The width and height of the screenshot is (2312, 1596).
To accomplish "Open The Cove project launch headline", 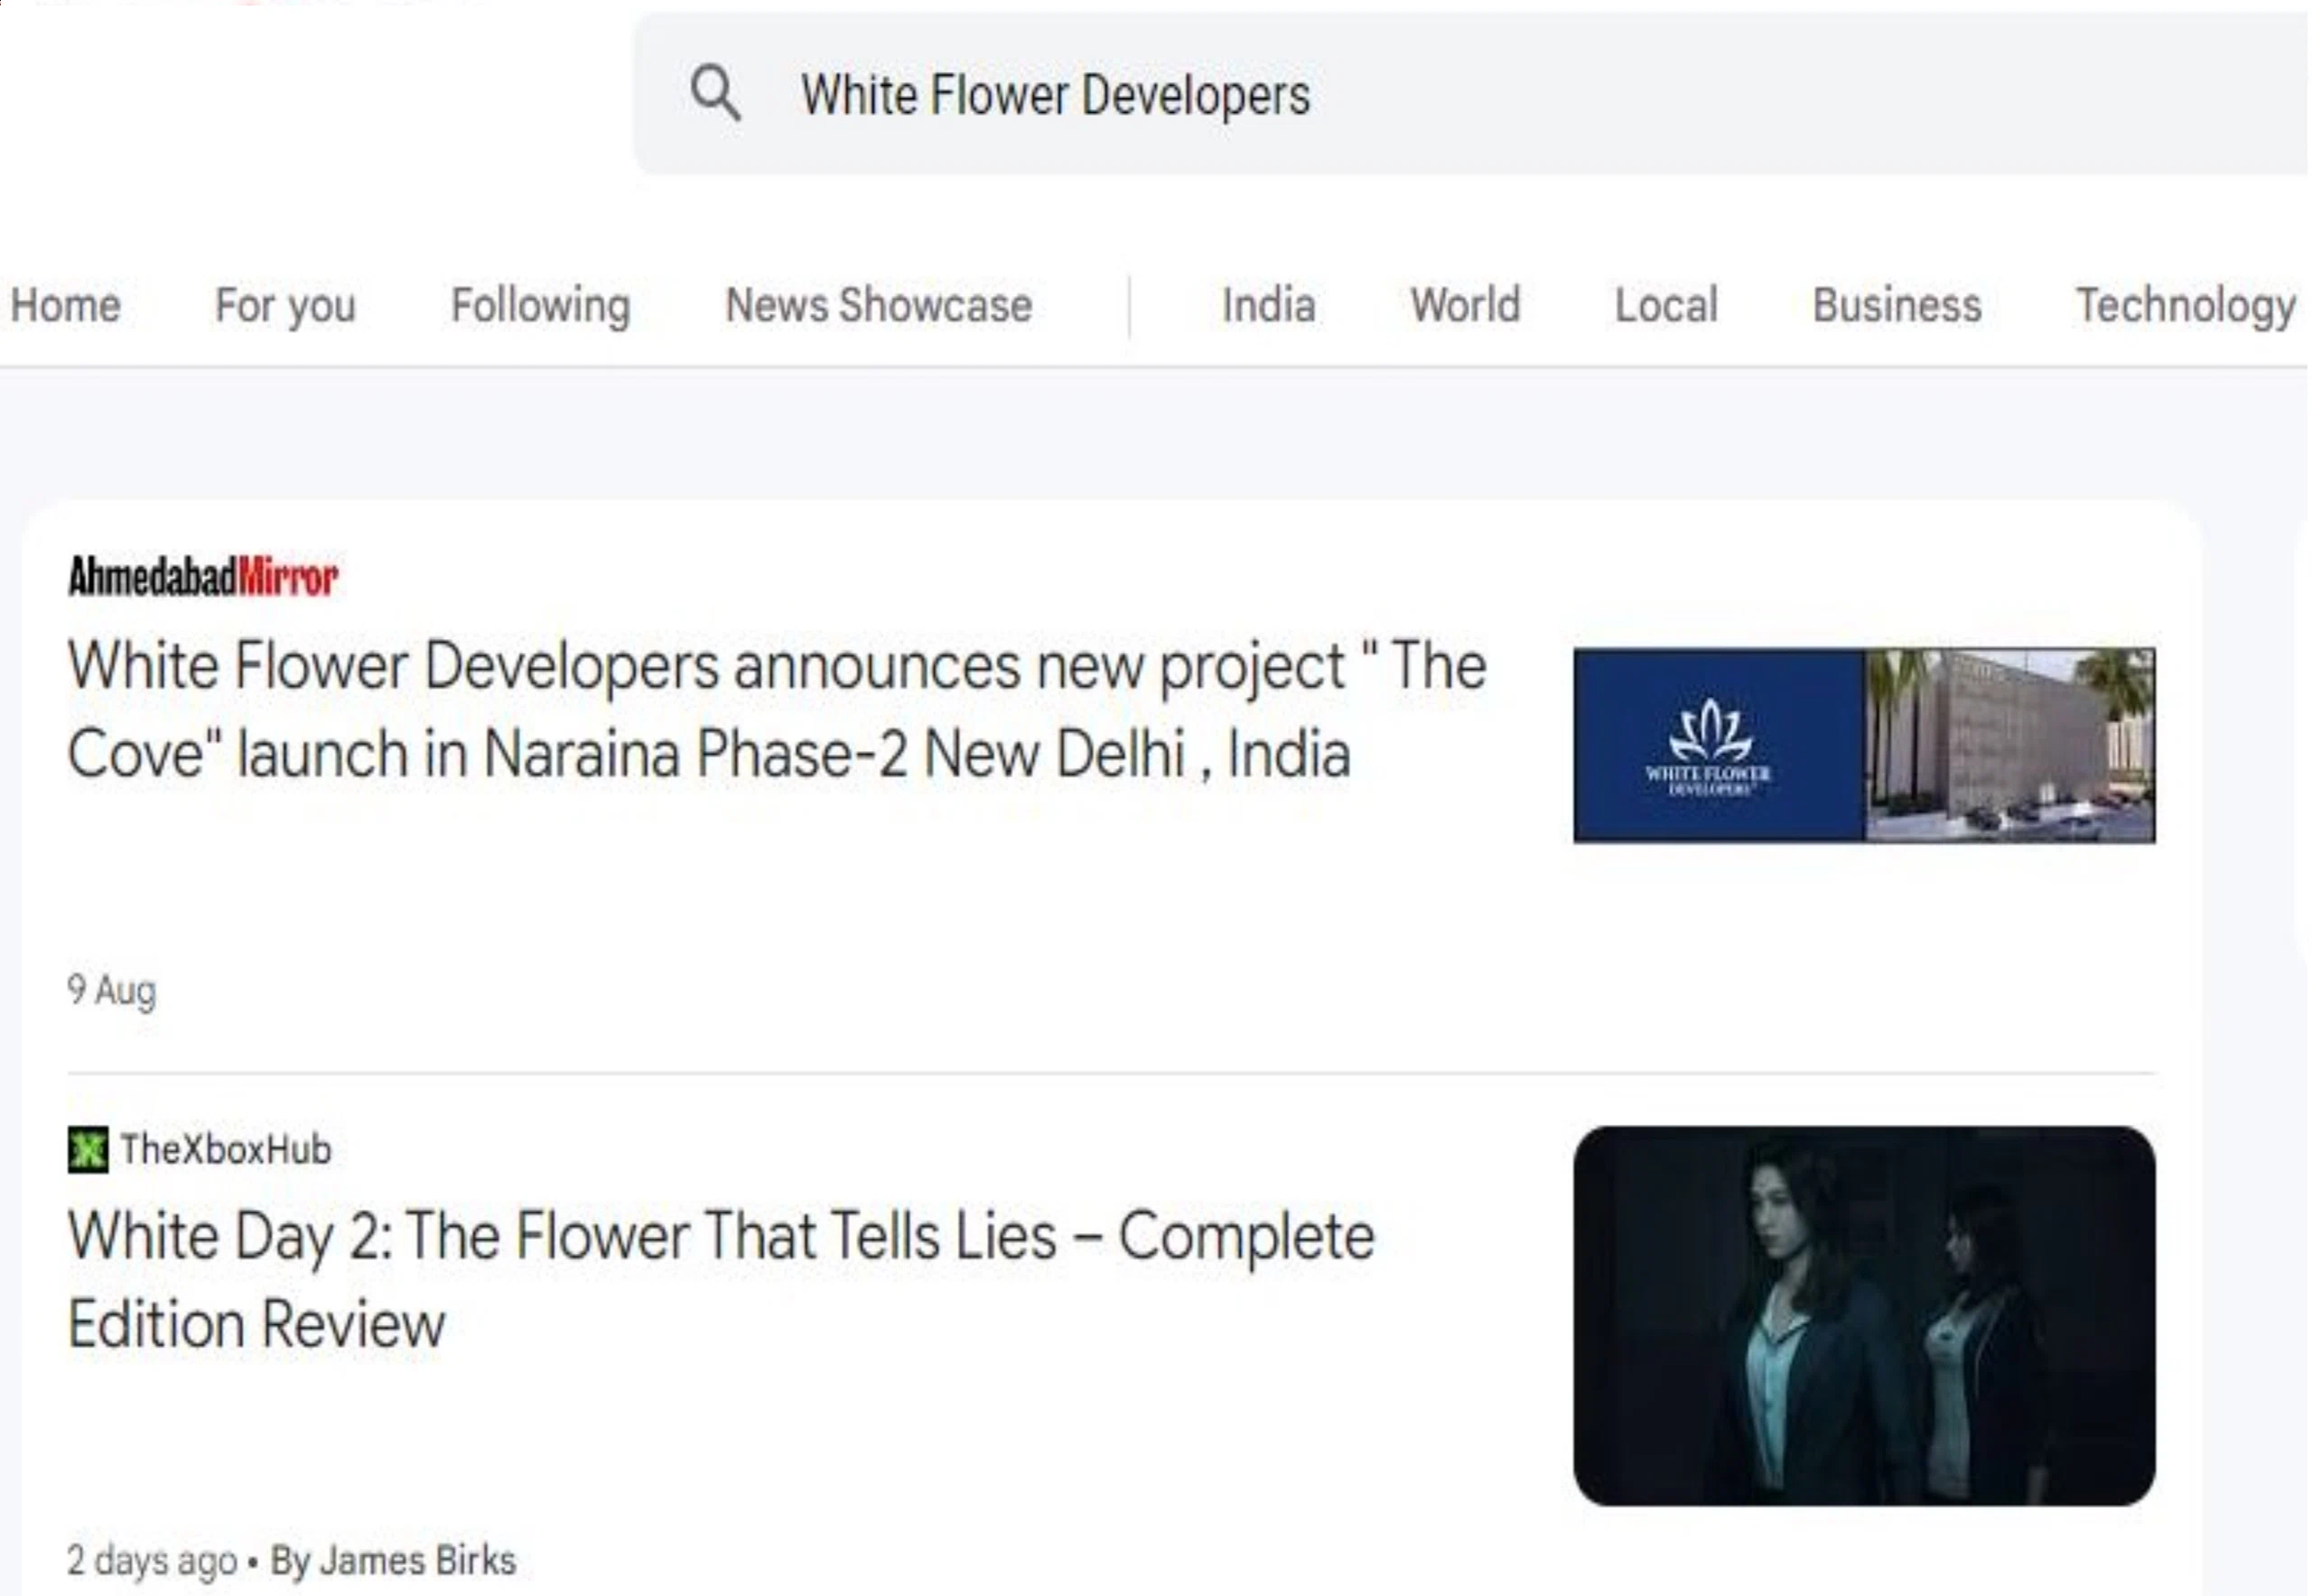I will pos(778,710).
